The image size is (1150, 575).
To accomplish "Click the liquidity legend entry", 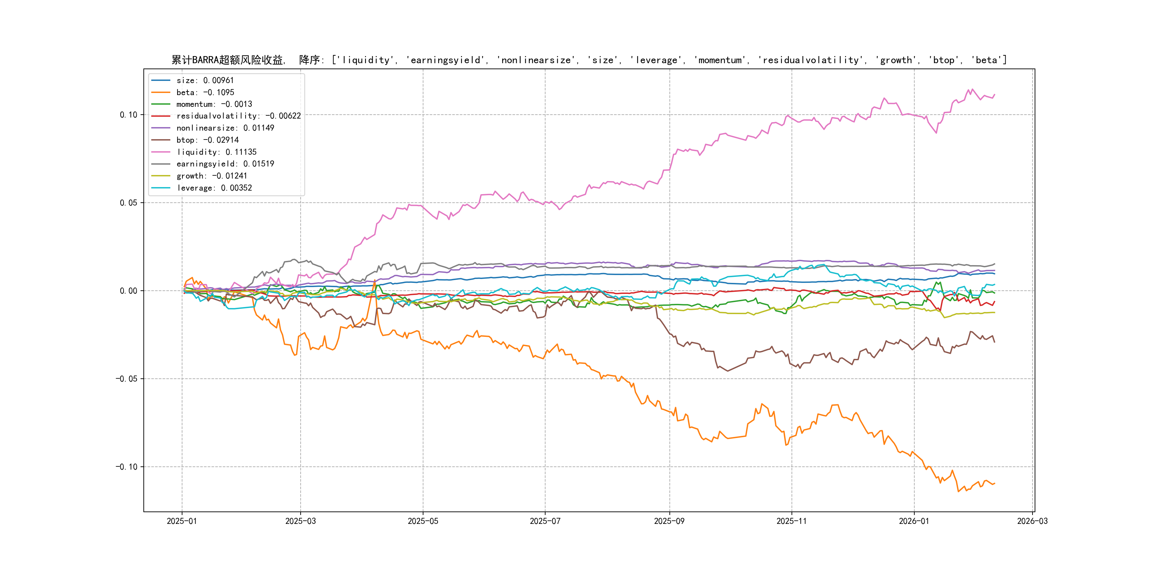I will pos(216,152).
